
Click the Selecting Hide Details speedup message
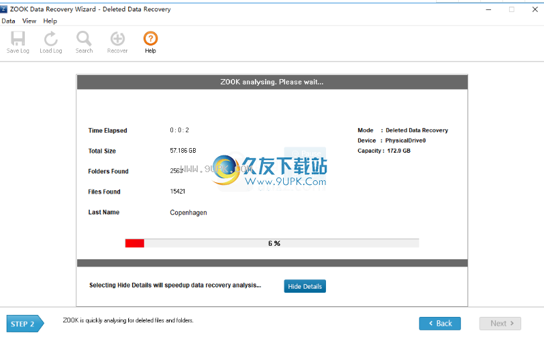click(175, 285)
